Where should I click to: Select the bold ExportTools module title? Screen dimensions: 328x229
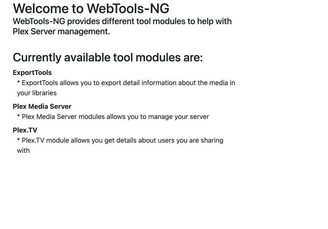click(x=32, y=72)
